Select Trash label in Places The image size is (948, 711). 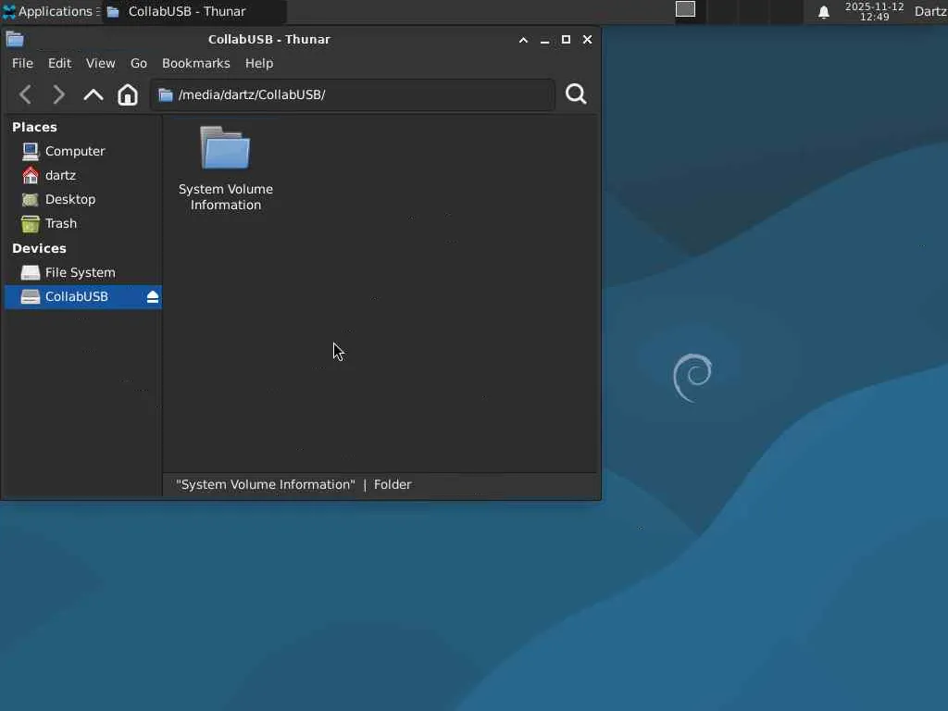(61, 224)
